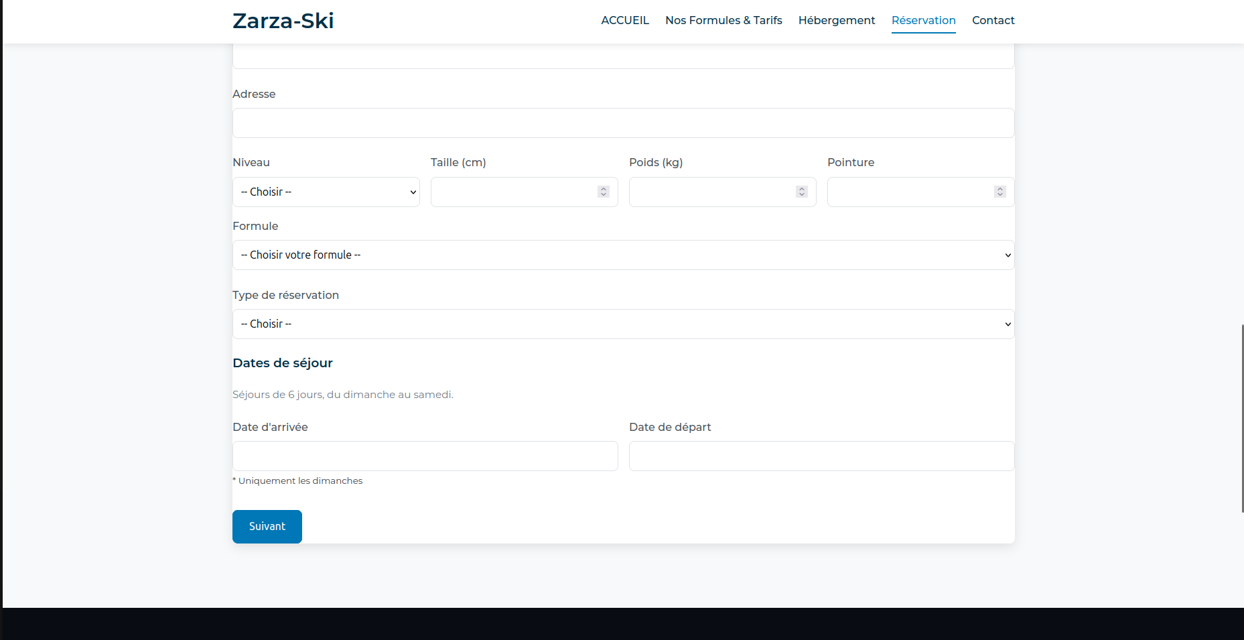Expand the Niveau dropdown
Screen dimensions: 1244x640
coord(326,192)
